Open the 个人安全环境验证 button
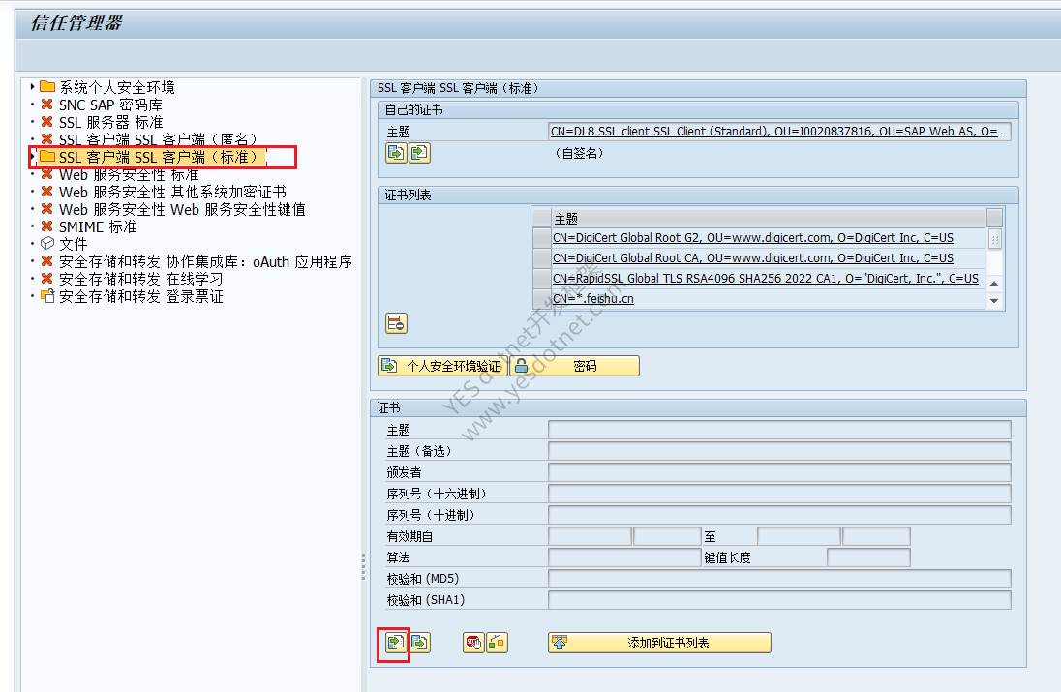The width and height of the screenshot is (1061, 692). 442,366
